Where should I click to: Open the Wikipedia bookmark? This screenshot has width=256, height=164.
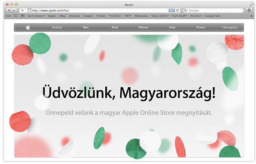point(141,16)
